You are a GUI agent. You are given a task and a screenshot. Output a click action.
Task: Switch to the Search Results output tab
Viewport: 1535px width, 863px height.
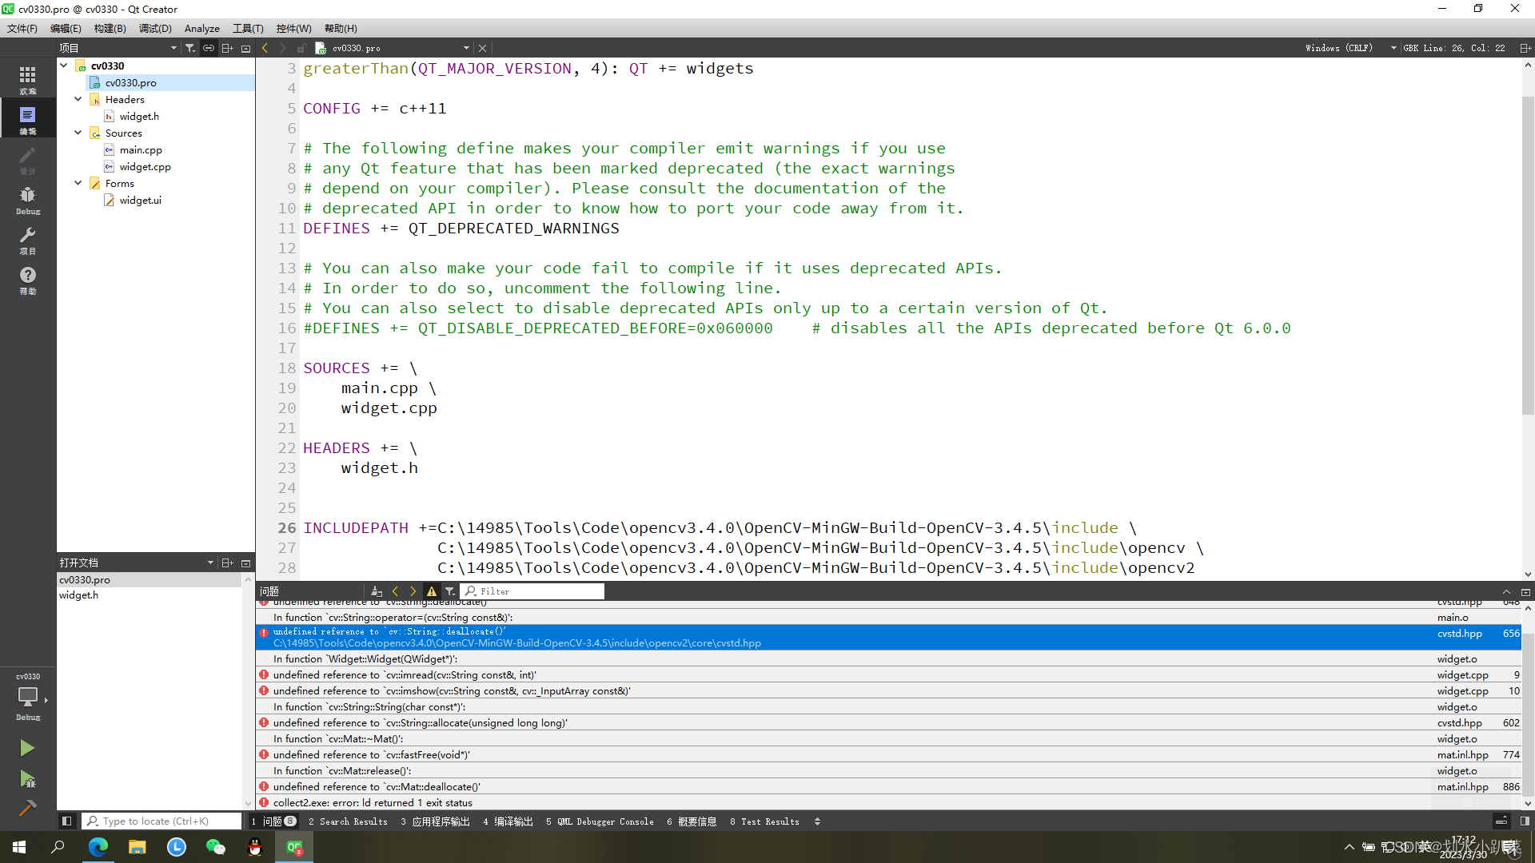click(x=348, y=821)
